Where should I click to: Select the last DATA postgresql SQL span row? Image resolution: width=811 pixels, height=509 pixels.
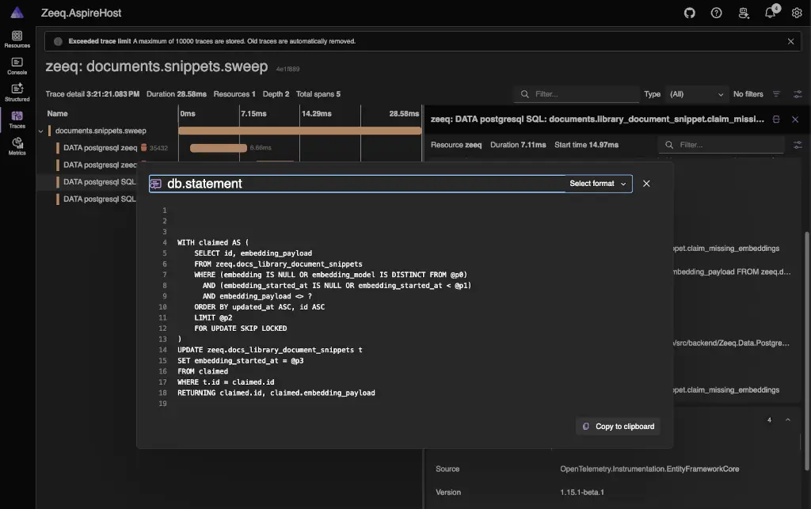(99, 199)
